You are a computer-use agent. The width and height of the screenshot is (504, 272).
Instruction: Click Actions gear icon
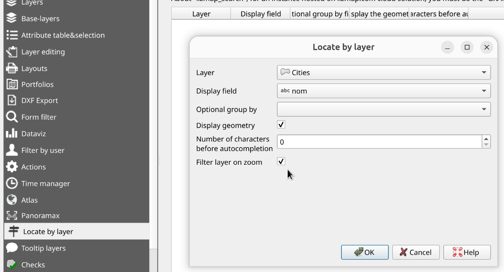tap(12, 167)
